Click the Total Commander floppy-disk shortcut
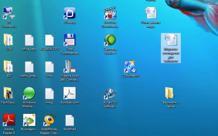This screenshot has width=218, height=136. tap(70, 40)
